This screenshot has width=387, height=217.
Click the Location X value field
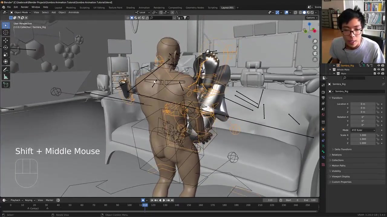(363, 104)
